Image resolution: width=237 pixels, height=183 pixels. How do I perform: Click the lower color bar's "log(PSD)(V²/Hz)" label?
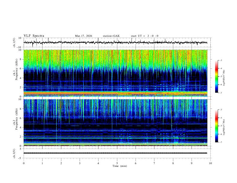tap(224, 127)
